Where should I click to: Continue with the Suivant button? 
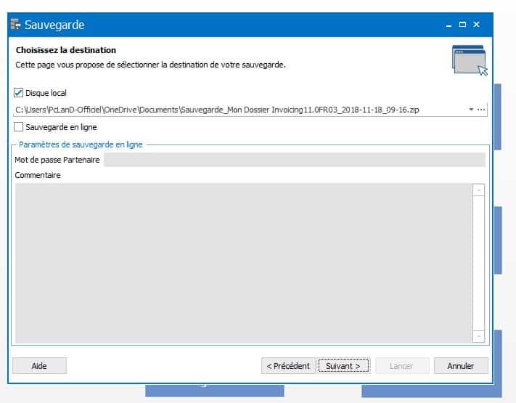pos(343,366)
